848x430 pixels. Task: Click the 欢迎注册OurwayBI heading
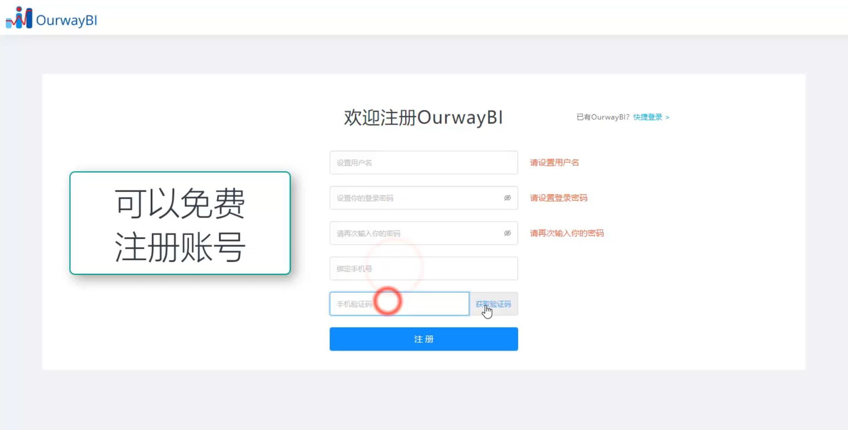click(423, 117)
